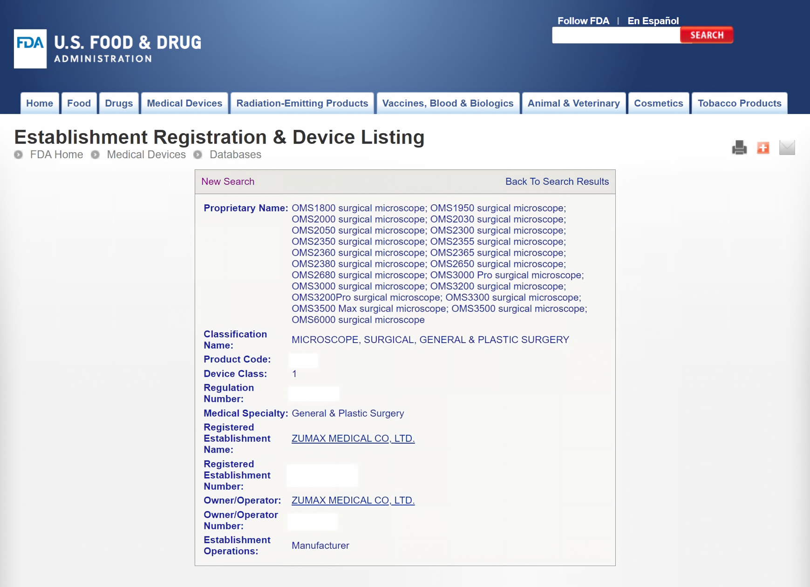Email this page with the envelope icon

click(787, 148)
